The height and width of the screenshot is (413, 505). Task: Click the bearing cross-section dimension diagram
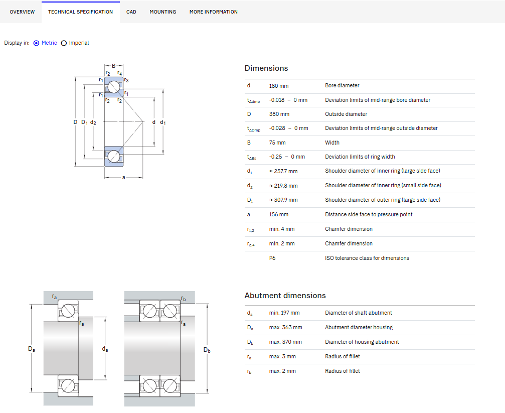tap(120, 121)
